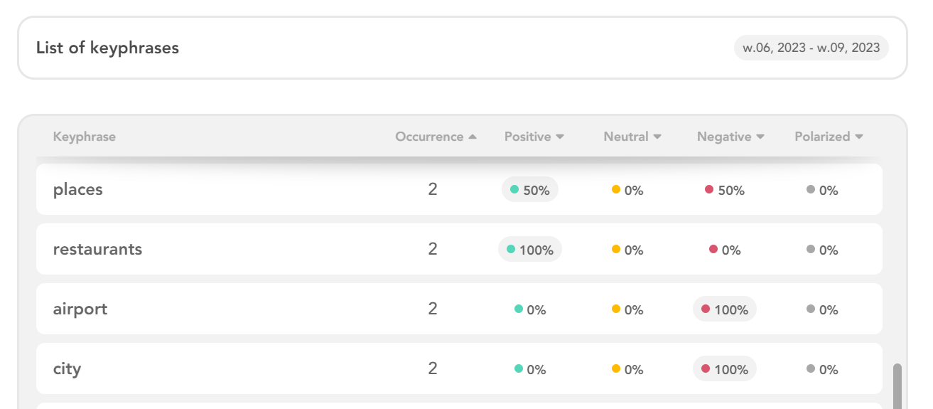The width and height of the screenshot is (933, 409).
Task: Sort by Negative column arrow
Action: click(760, 137)
